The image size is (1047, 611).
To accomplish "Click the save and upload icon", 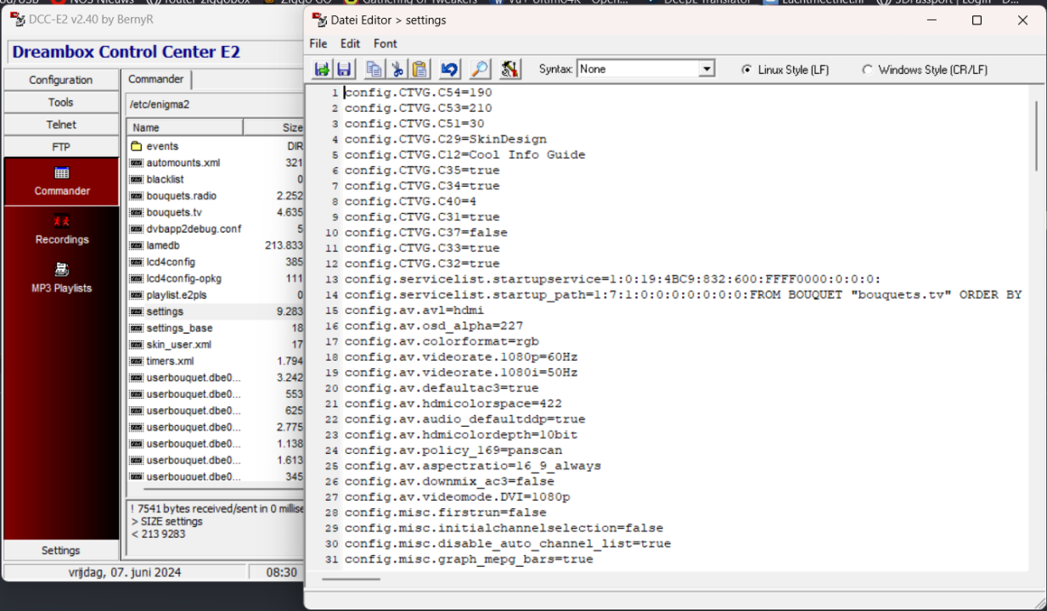I will coord(322,70).
